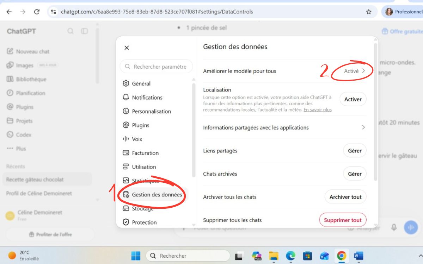Open the Windows Start menu
The height and width of the screenshot is (264, 423).
point(135,256)
